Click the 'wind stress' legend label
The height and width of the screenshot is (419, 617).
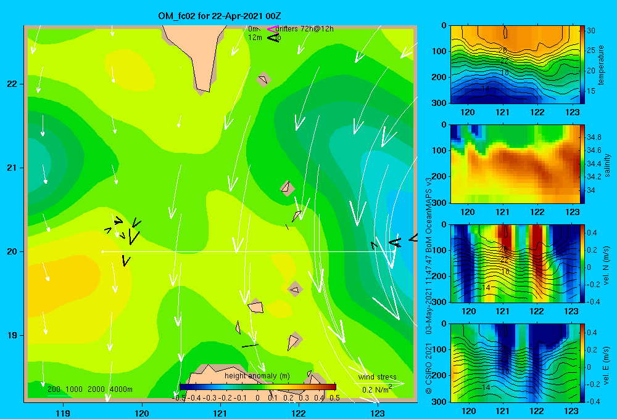377,377
